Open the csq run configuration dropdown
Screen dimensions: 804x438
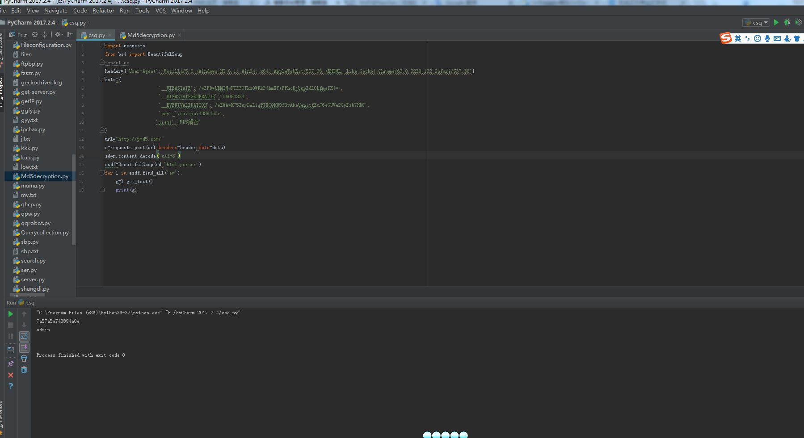tap(756, 22)
